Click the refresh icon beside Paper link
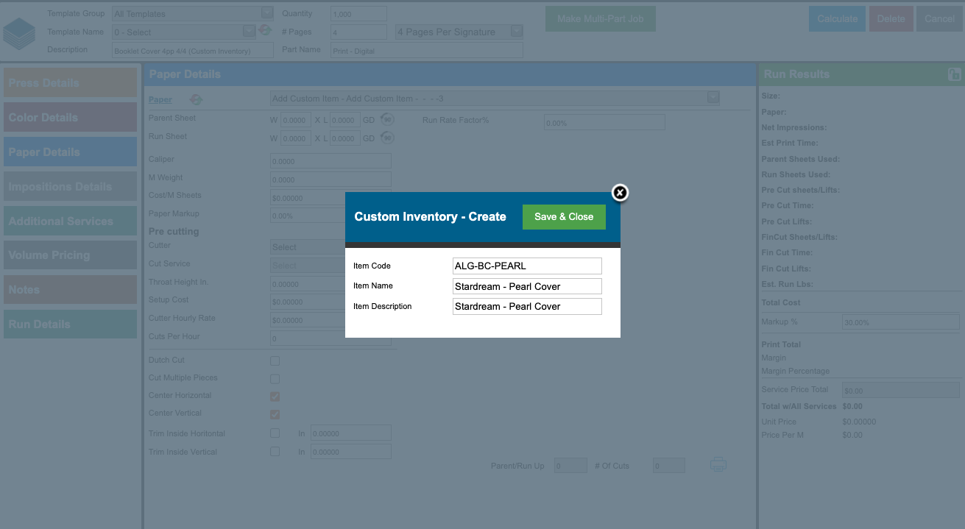The width and height of the screenshot is (965, 529). click(x=196, y=99)
